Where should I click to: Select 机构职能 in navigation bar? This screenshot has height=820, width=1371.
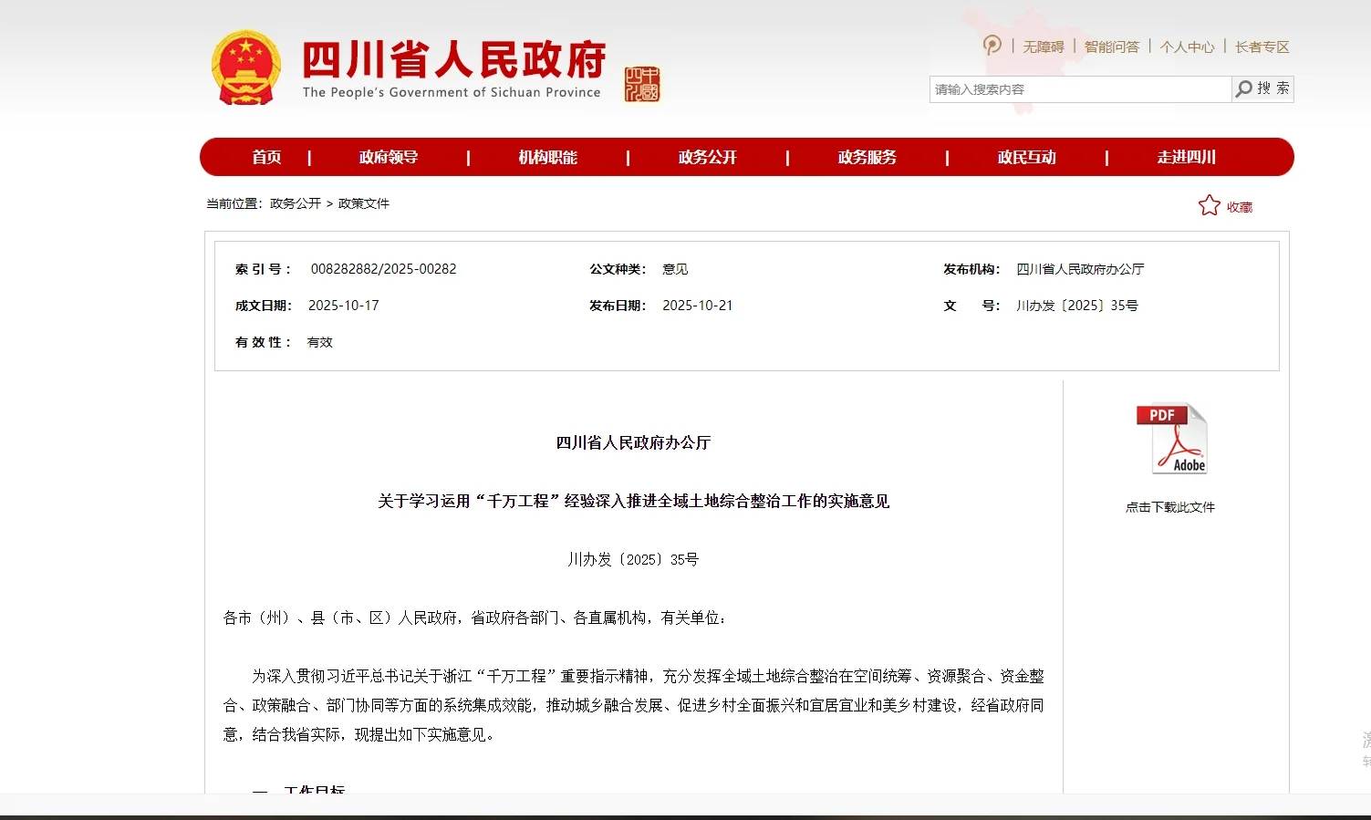coord(547,157)
